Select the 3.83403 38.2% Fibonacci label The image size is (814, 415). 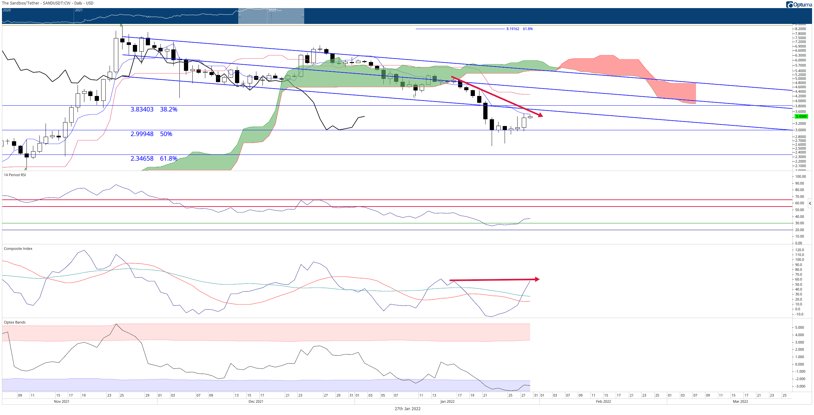[x=154, y=109]
